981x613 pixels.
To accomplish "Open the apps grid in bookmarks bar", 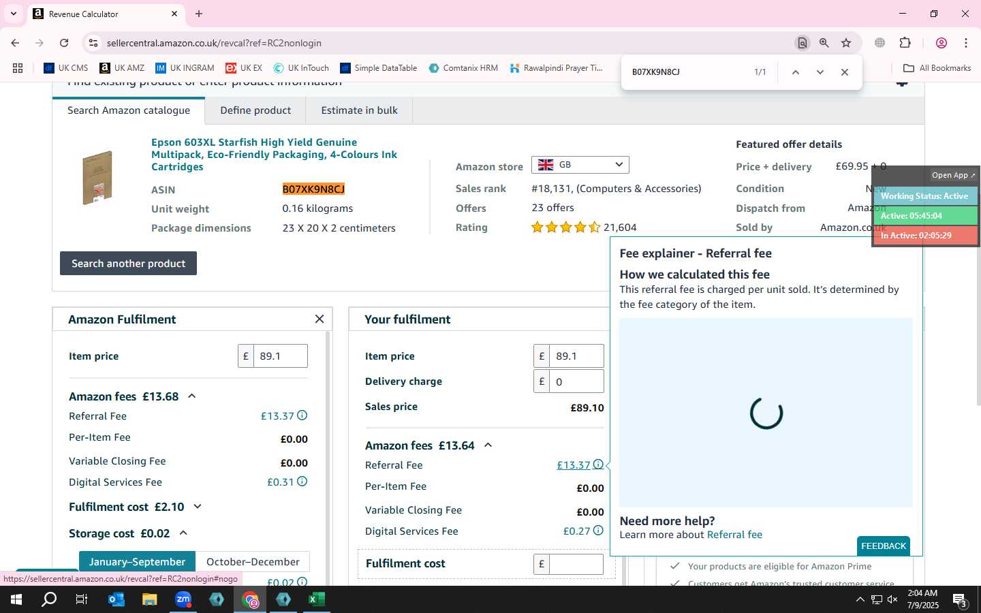I will pyautogui.click(x=18, y=68).
